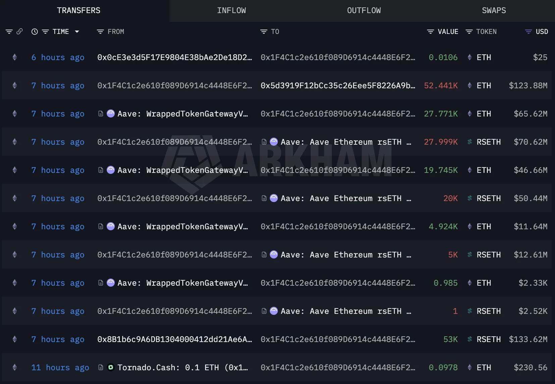Open recipient address 0x5d3919F12bCc35c26Eee5F8226A9b
555x384 pixels.
click(338, 86)
